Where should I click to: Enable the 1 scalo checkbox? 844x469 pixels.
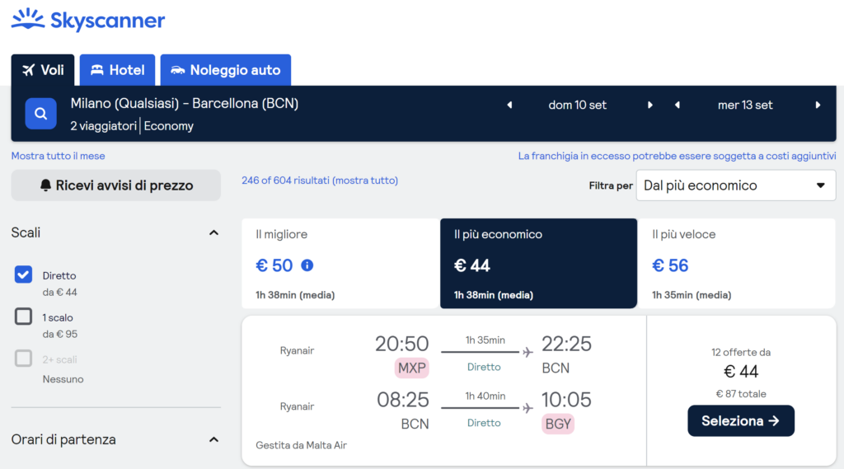coord(24,317)
